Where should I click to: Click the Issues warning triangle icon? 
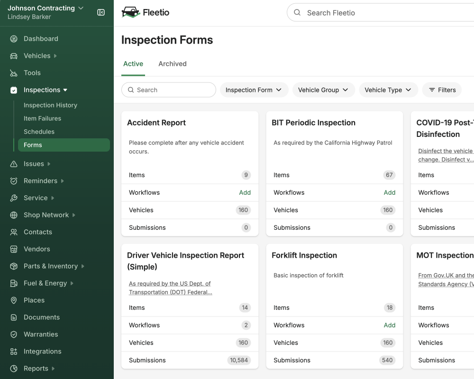pyautogui.click(x=14, y=164)
